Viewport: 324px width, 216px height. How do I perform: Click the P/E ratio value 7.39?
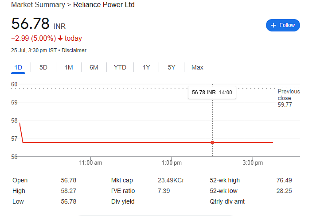pyautogui.click(x=164, y=191)
